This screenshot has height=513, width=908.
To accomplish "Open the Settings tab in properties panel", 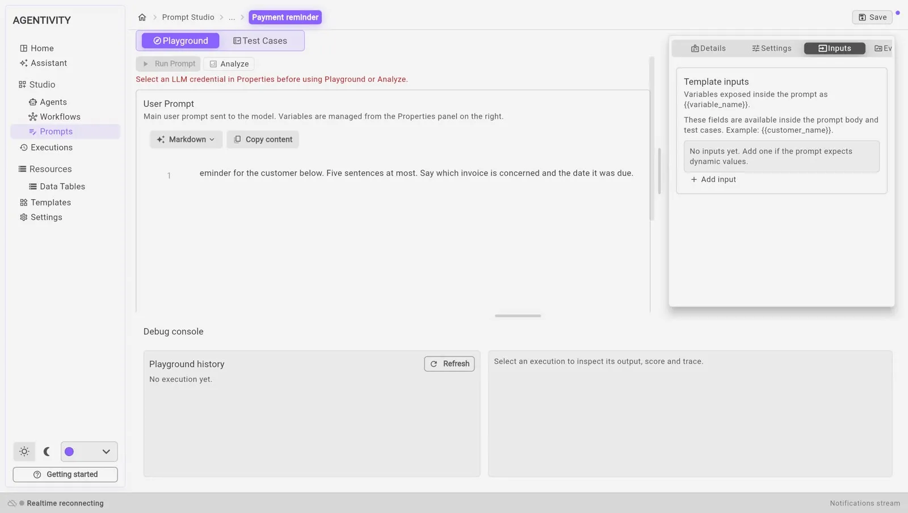I will (x=772, y=48).
